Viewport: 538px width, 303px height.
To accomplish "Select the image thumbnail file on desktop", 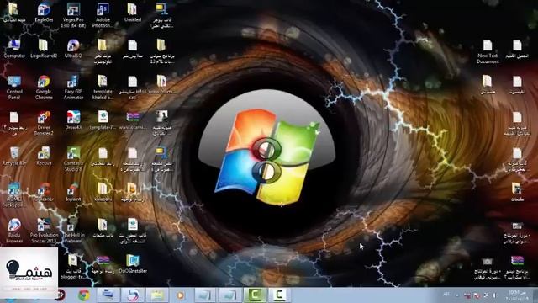I will (161, 123).
